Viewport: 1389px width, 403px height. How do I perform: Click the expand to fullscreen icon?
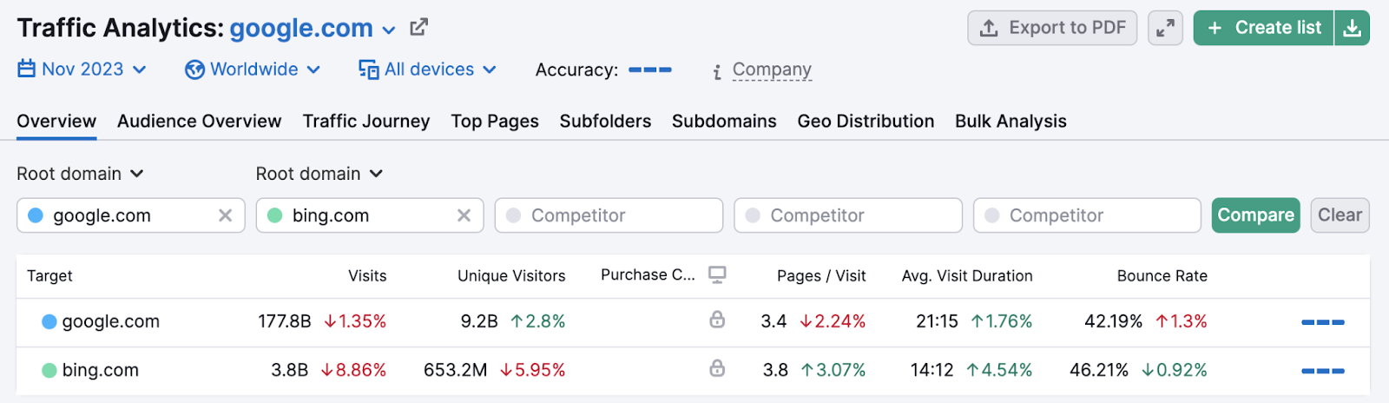click(1165, 29)
